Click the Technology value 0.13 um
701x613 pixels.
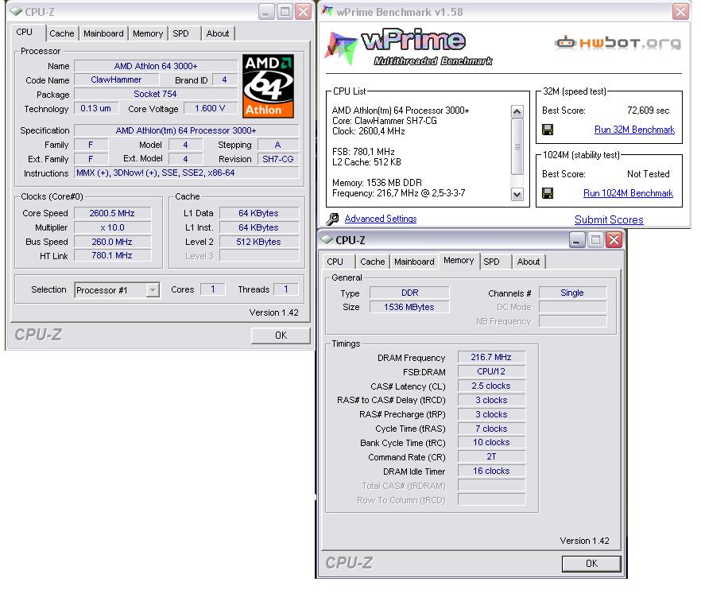(96, 108)
